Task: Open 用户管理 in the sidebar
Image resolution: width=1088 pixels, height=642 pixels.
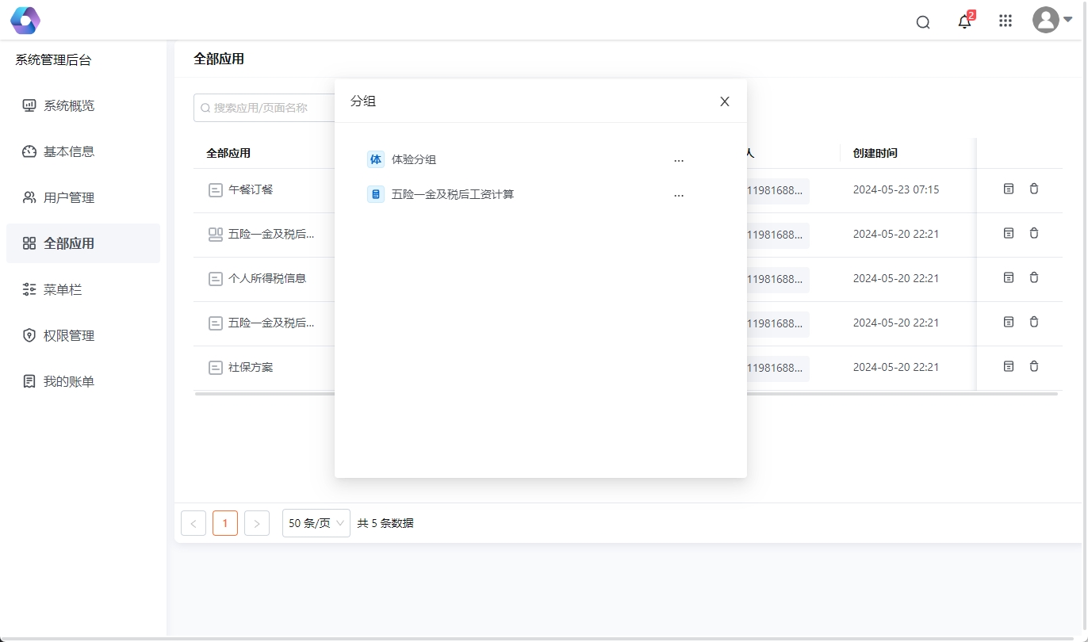Action: 68,197
